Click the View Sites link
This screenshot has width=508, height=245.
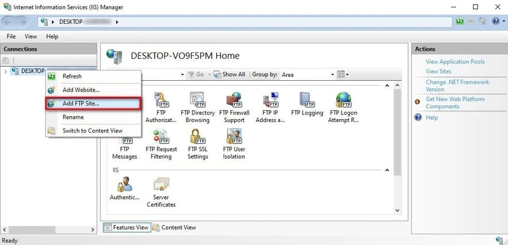pyautogui.click(x=439, y=71)
